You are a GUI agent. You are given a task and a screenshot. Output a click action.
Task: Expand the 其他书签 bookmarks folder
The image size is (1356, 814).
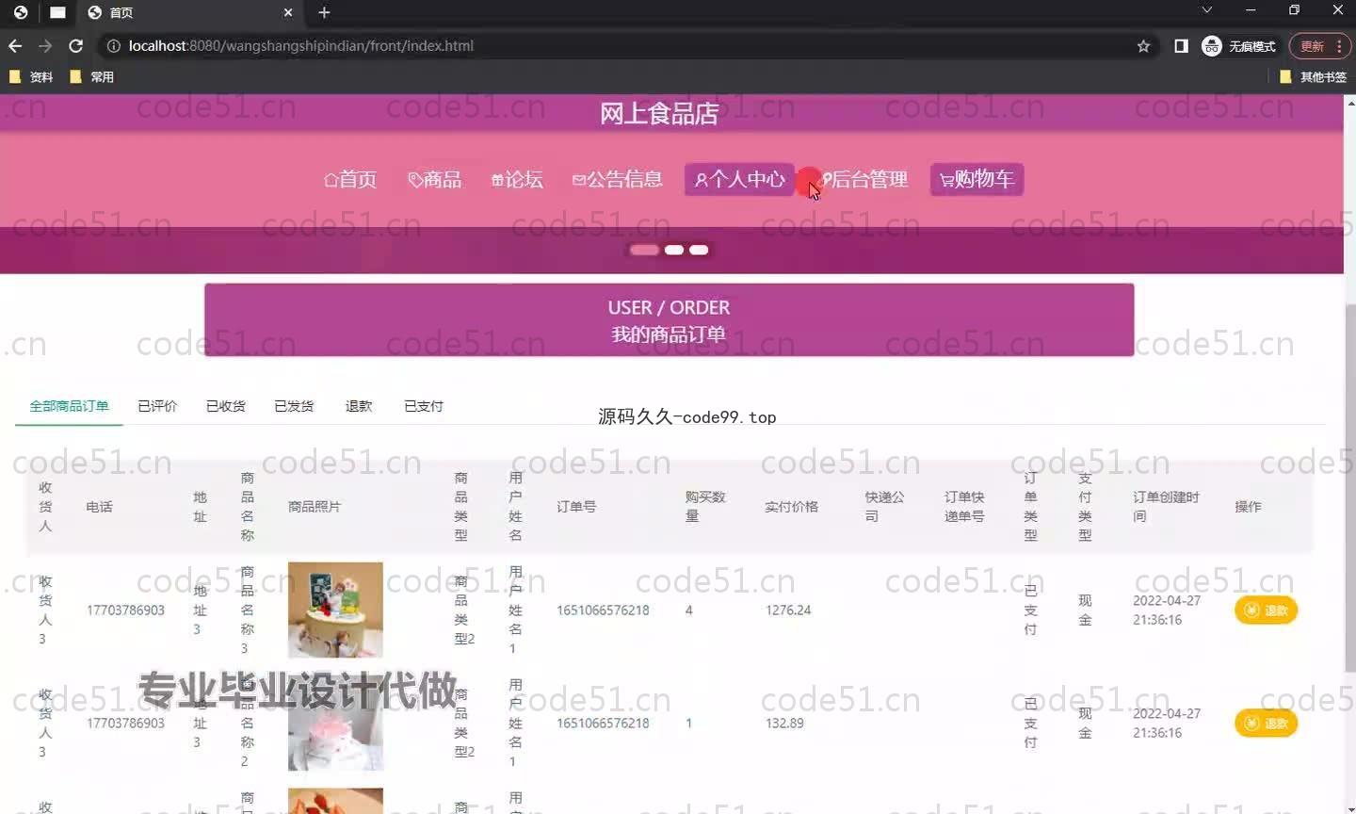click(1313, 76)
